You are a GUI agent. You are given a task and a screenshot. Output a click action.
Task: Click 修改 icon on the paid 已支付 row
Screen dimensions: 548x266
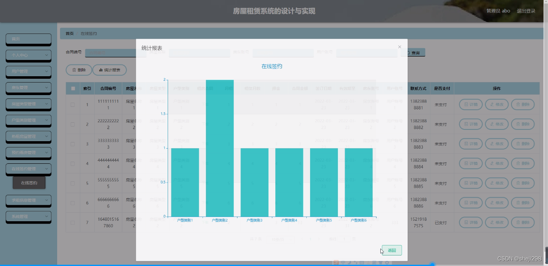[496, 222]
